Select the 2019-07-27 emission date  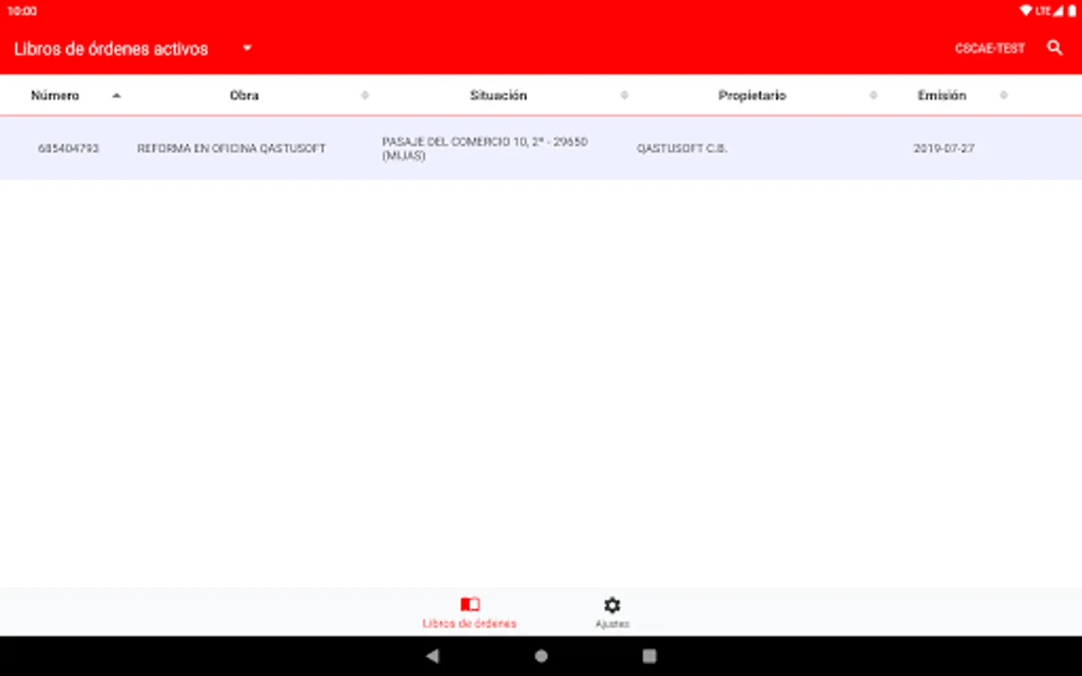pos(944,148)
